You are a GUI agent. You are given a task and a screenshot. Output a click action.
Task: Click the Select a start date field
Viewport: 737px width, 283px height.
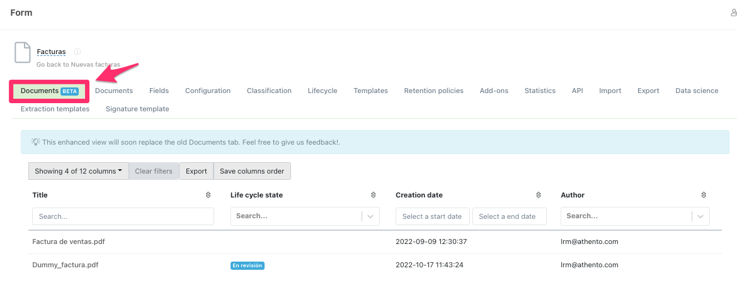432,216
